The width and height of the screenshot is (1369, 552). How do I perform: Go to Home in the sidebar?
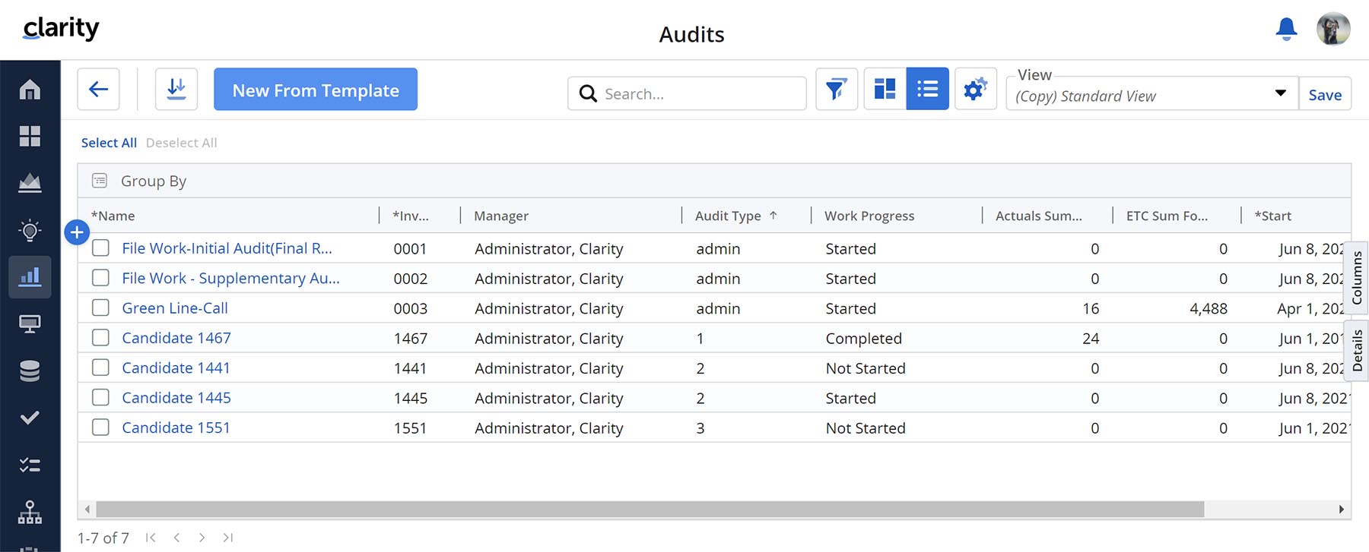pyautogui.click(x=30, y=90)
